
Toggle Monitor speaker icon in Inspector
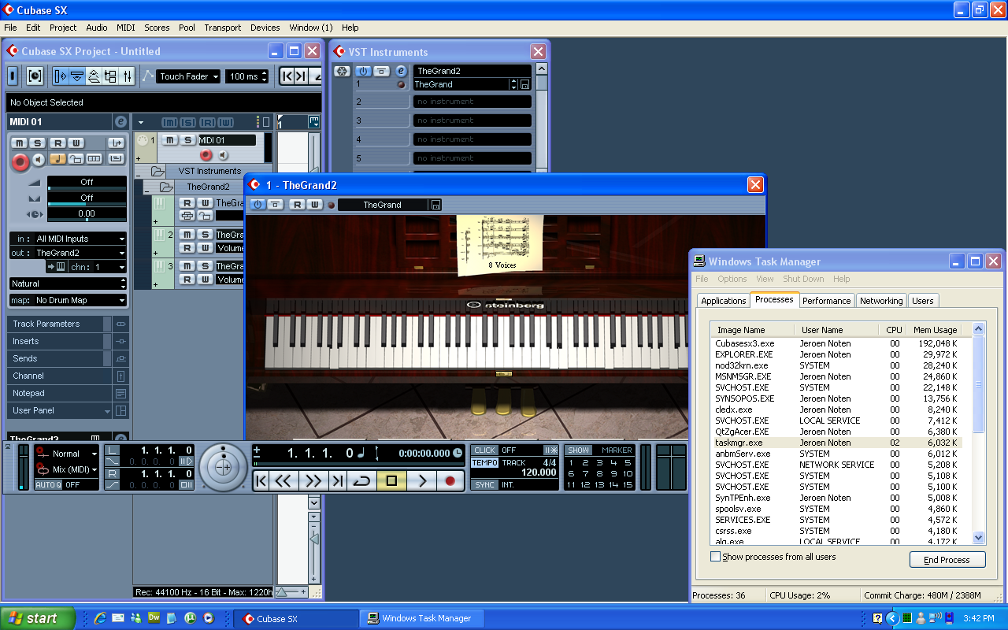click(39, 160)
